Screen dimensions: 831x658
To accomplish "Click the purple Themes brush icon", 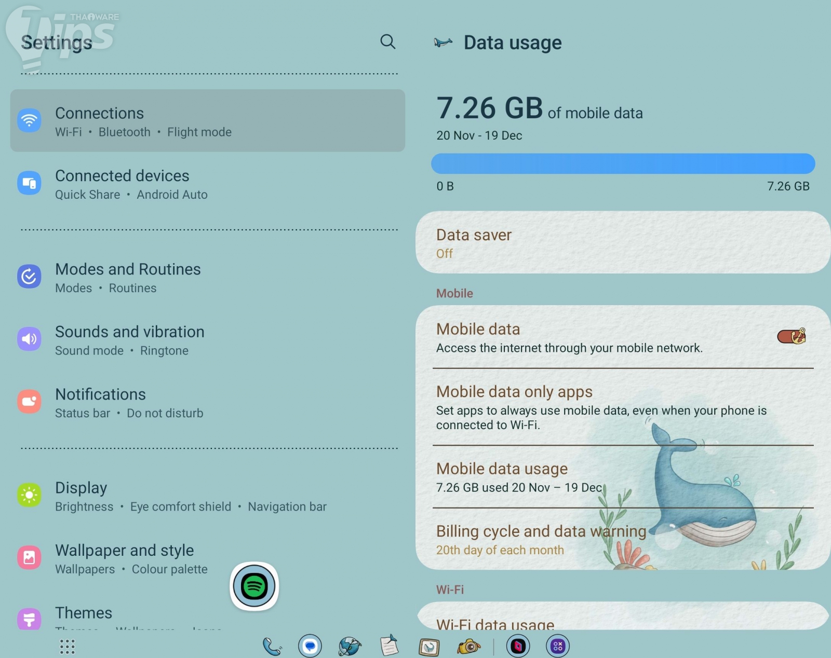I will [29, 619].
